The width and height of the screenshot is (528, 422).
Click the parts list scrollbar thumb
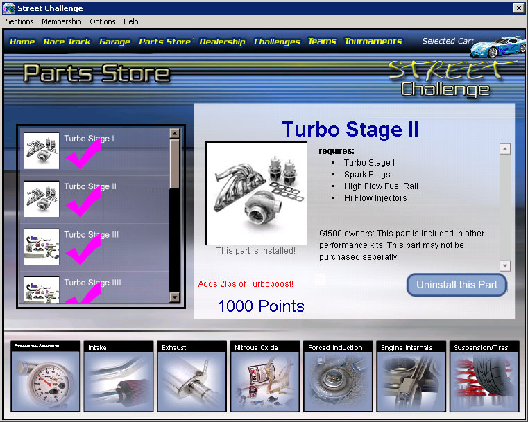coord(174,164)
